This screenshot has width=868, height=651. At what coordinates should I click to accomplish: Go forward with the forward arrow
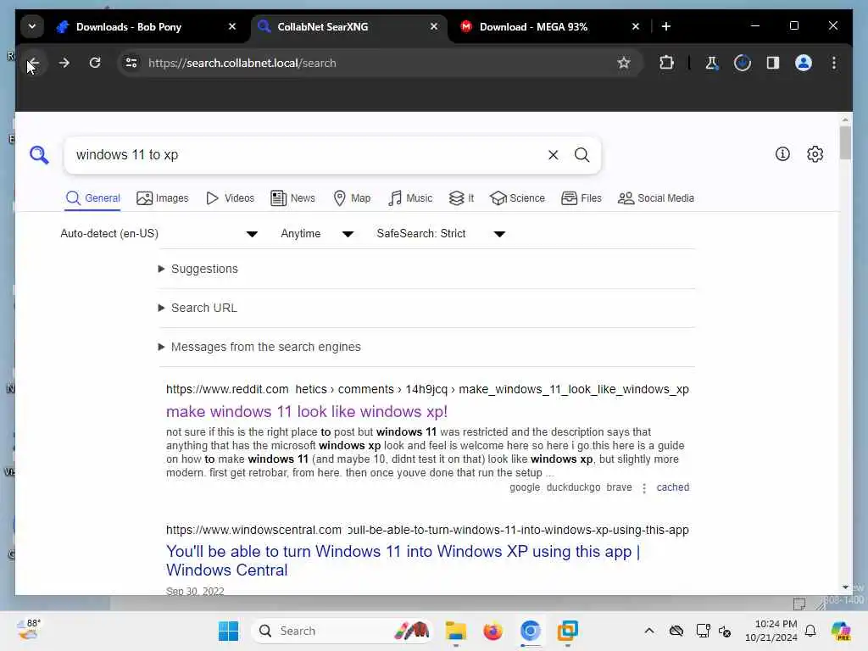pyautogui.click(x=64, y=63)
